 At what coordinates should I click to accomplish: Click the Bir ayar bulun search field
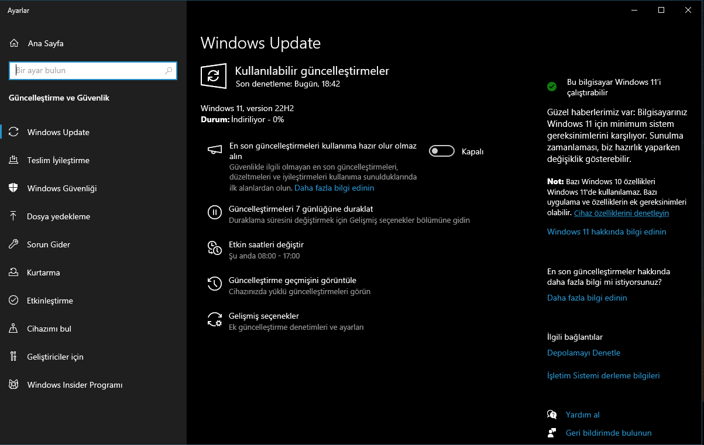click(93, 71)
